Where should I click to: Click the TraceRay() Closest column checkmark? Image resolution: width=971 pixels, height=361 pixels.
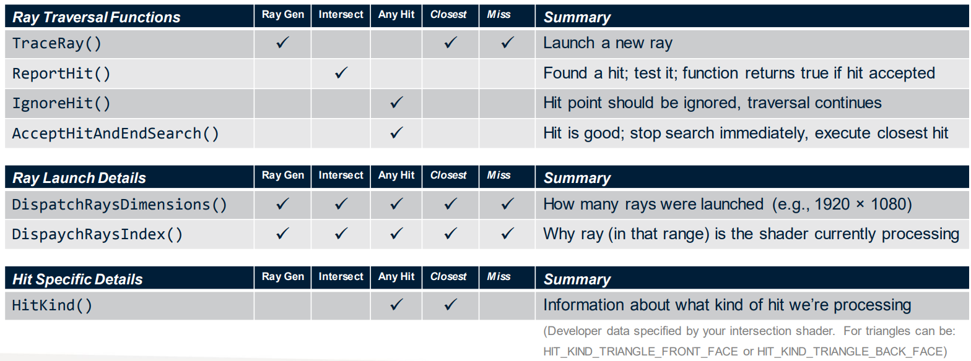[451, 43]
